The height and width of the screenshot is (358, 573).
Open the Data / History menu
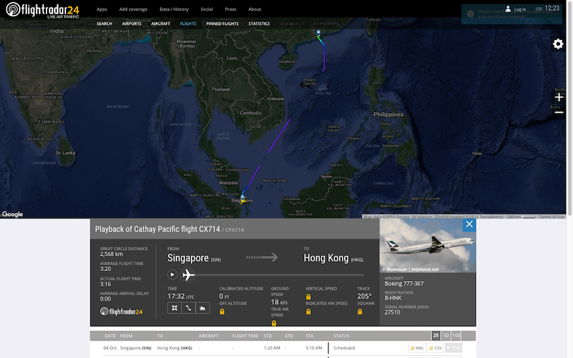tap(174, 9)
